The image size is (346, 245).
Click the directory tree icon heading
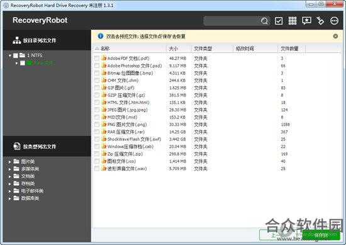[17, 40]
